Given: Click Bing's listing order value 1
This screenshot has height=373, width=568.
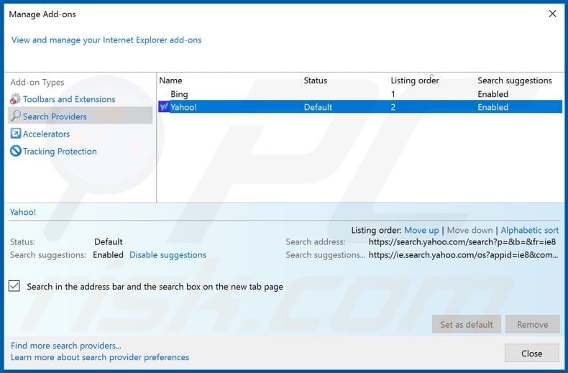Looking at the screenshot, I should [x=393, y=94].
